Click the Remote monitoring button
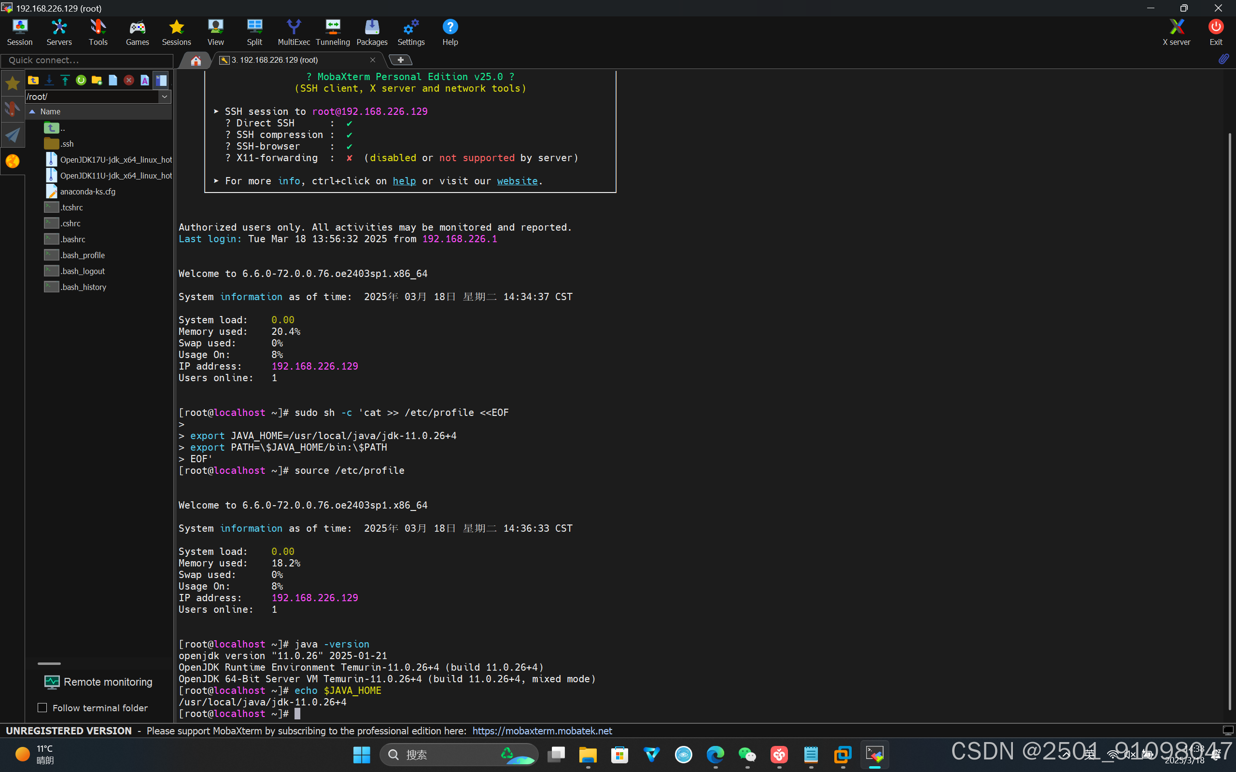 98,682
